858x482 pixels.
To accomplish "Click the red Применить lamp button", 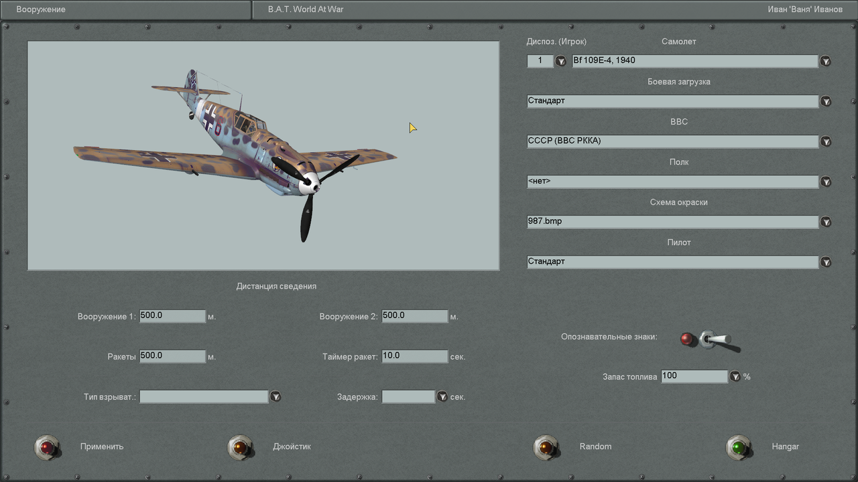I will tap(46, 447).
